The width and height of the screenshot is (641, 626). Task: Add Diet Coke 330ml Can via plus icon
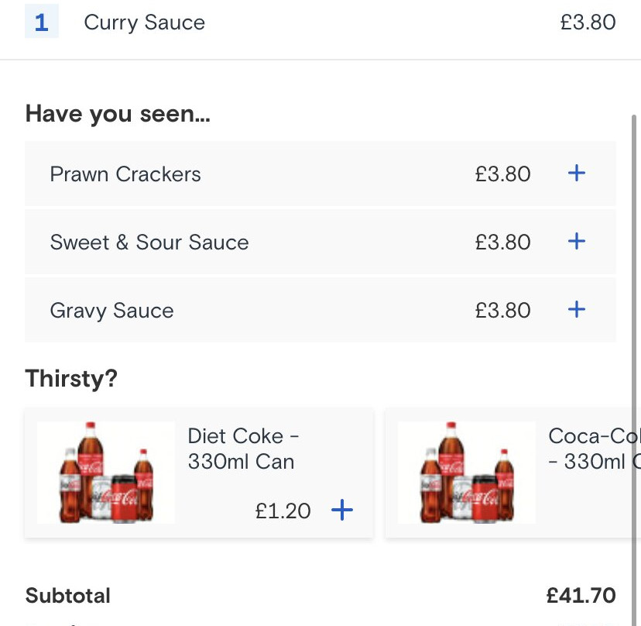tap(341, 510)
